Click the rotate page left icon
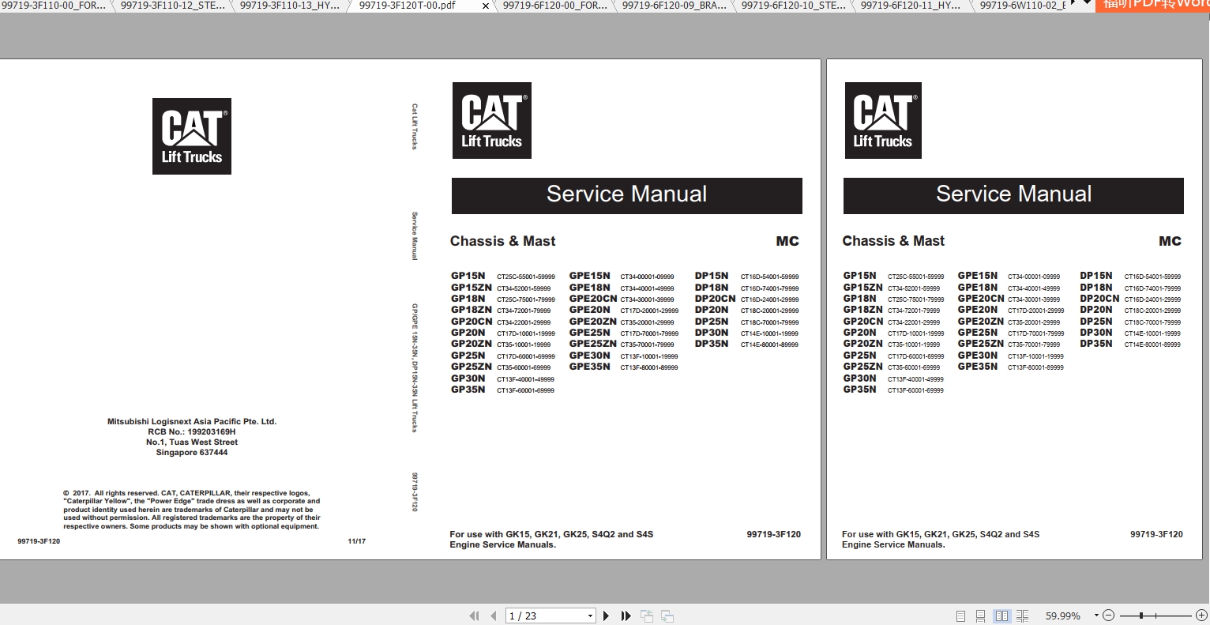This screenshot has height=625, width=1210. pyautogui.click(x=647, y=615)
